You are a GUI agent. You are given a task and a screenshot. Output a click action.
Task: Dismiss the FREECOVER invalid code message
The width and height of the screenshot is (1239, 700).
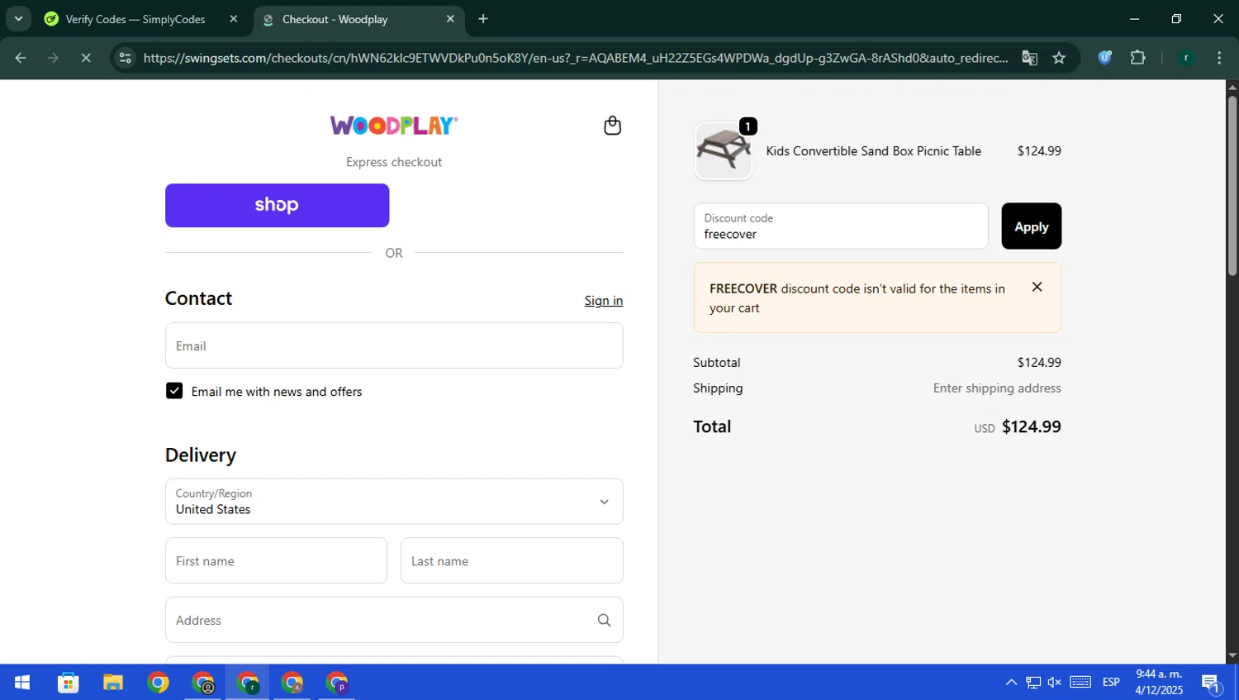click(1037, 287)
